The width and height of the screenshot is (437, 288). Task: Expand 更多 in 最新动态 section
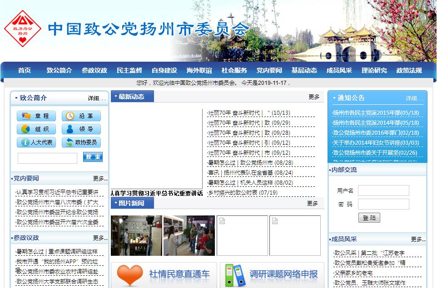pos(314,97)
